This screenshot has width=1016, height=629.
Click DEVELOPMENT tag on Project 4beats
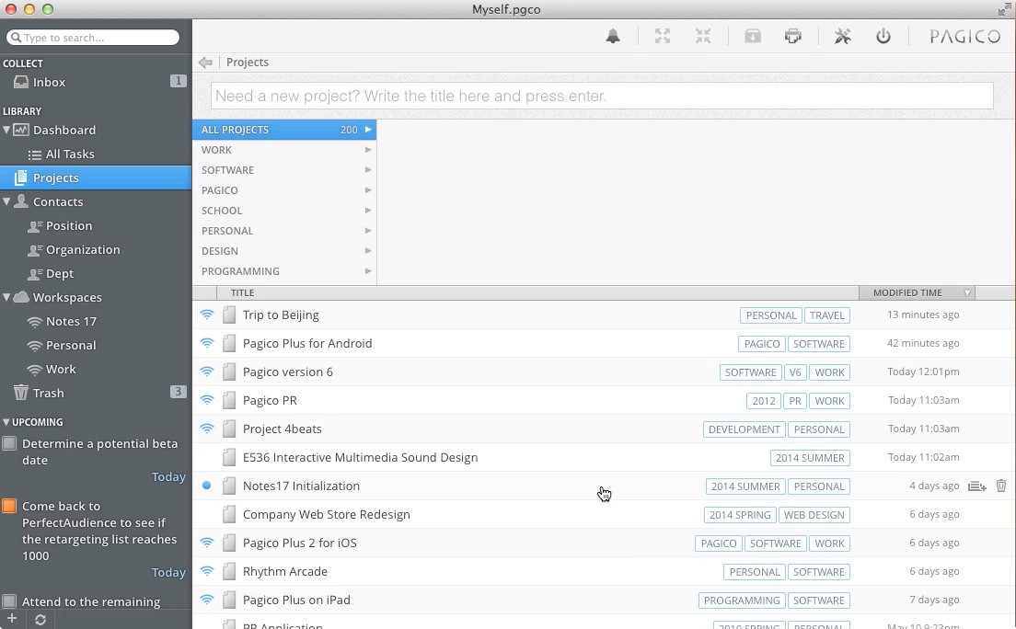744,429
